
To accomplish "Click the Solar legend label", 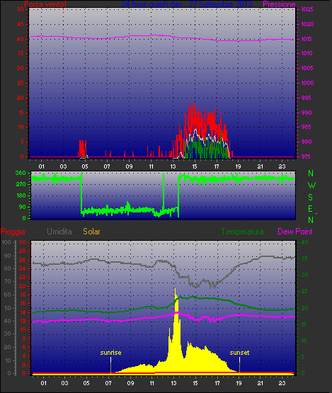I will coord(91,232).
